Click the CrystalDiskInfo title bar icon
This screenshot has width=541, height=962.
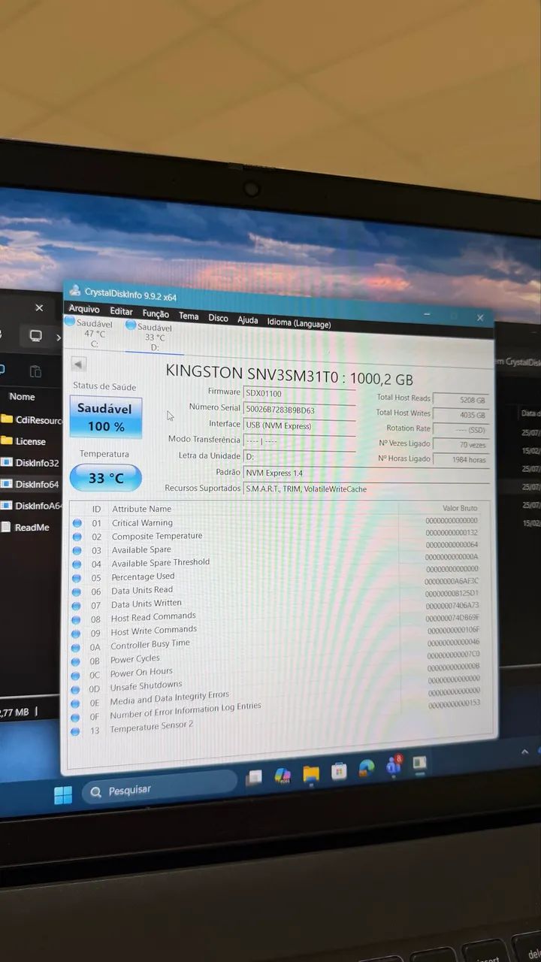click(x=74, y=290)
